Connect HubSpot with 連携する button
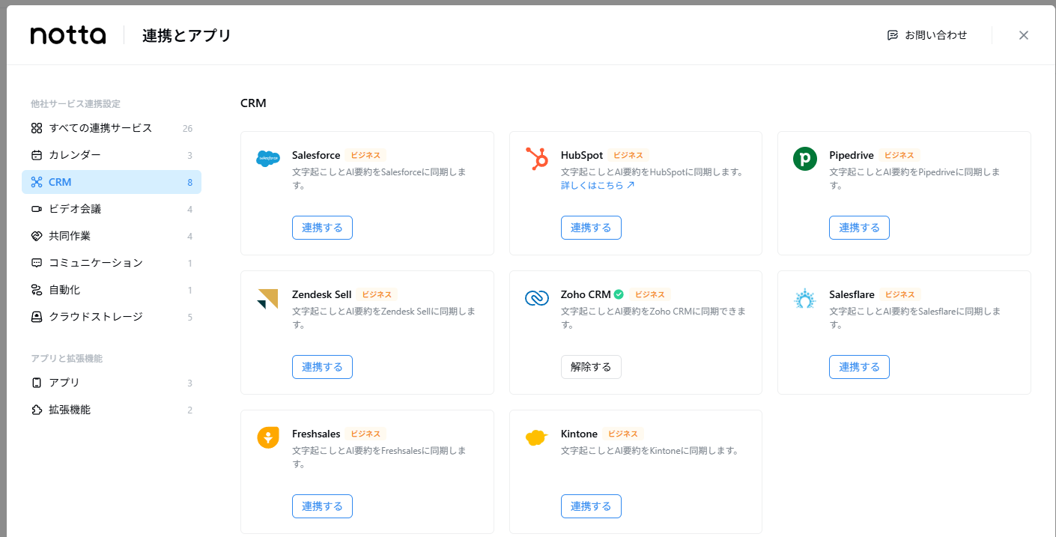Viewport: 1056px width, 537px height. pos(591,228)
